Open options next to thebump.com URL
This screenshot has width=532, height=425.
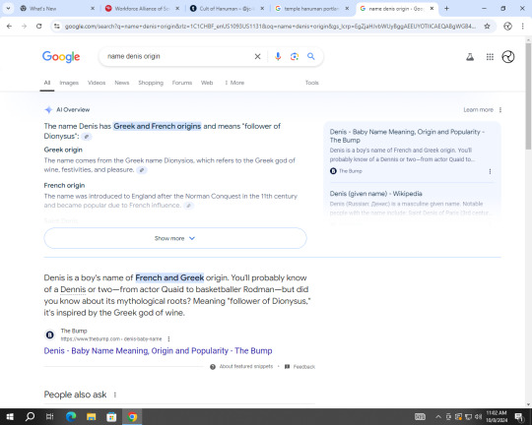tap(168, 338)
